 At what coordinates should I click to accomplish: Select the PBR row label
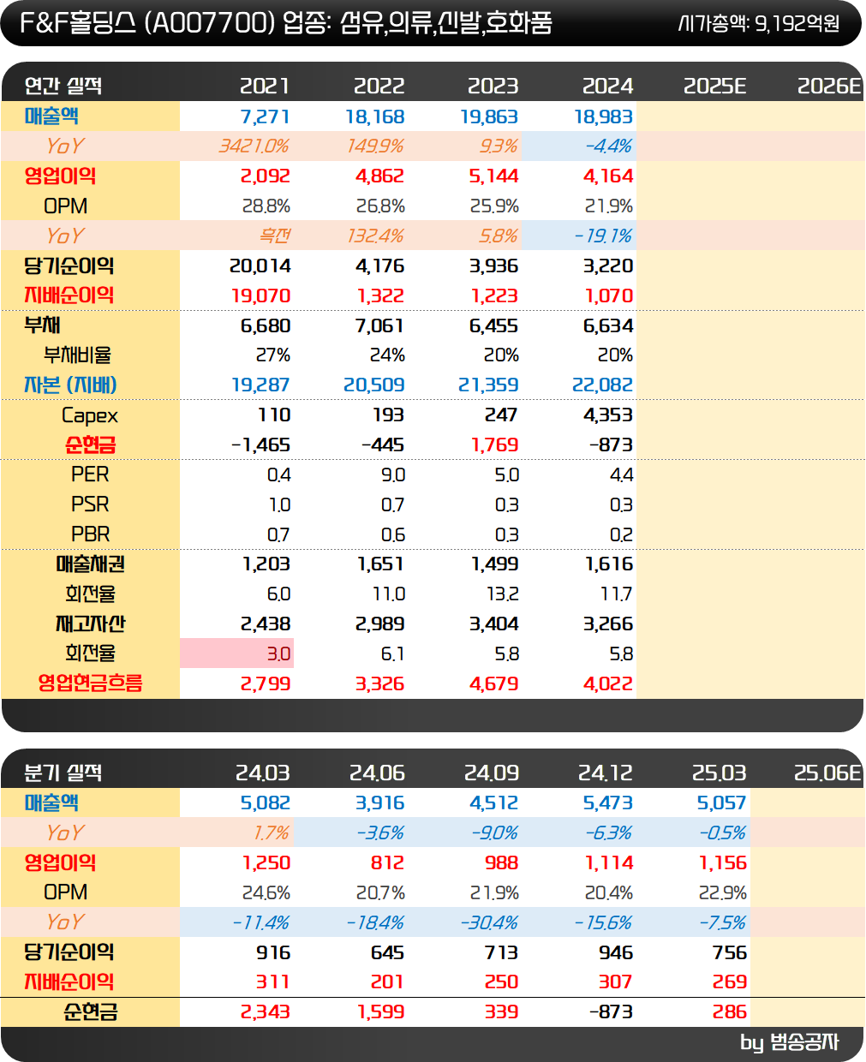click(x=90, y=534)
